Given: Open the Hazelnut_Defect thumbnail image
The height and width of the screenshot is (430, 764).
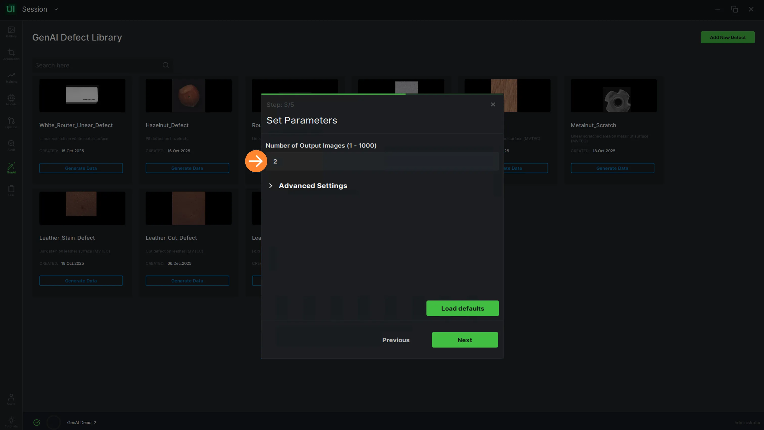Looking at the screenshot, I should pos(188,95).
